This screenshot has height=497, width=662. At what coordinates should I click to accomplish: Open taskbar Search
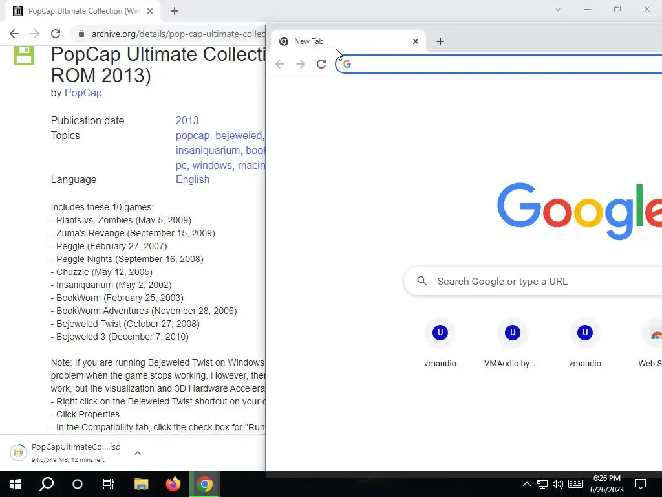pos(47,484)
